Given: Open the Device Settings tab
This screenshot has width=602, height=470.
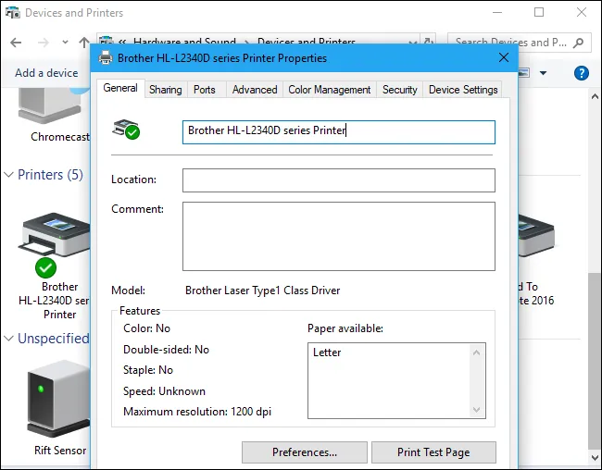Looking at the screenshot, I should (x=463, y=90).
